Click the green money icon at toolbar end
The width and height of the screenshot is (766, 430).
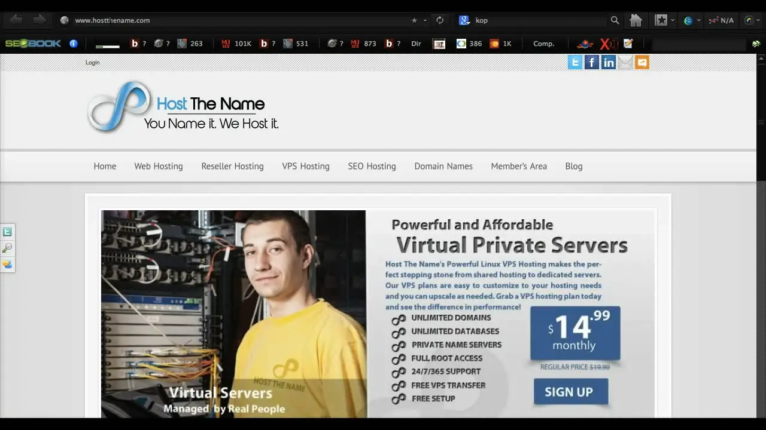click(x=756, y=44)
